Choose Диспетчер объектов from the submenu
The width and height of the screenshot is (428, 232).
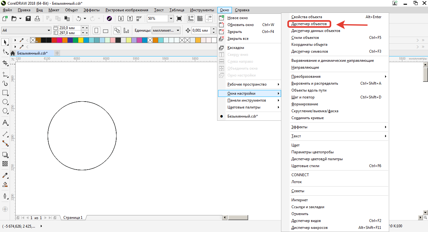point(309,24)
